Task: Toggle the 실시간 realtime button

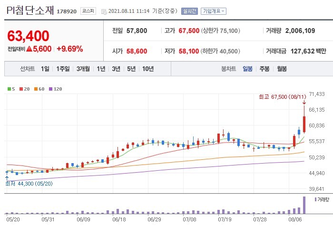Action: click(x=189, y=11)
